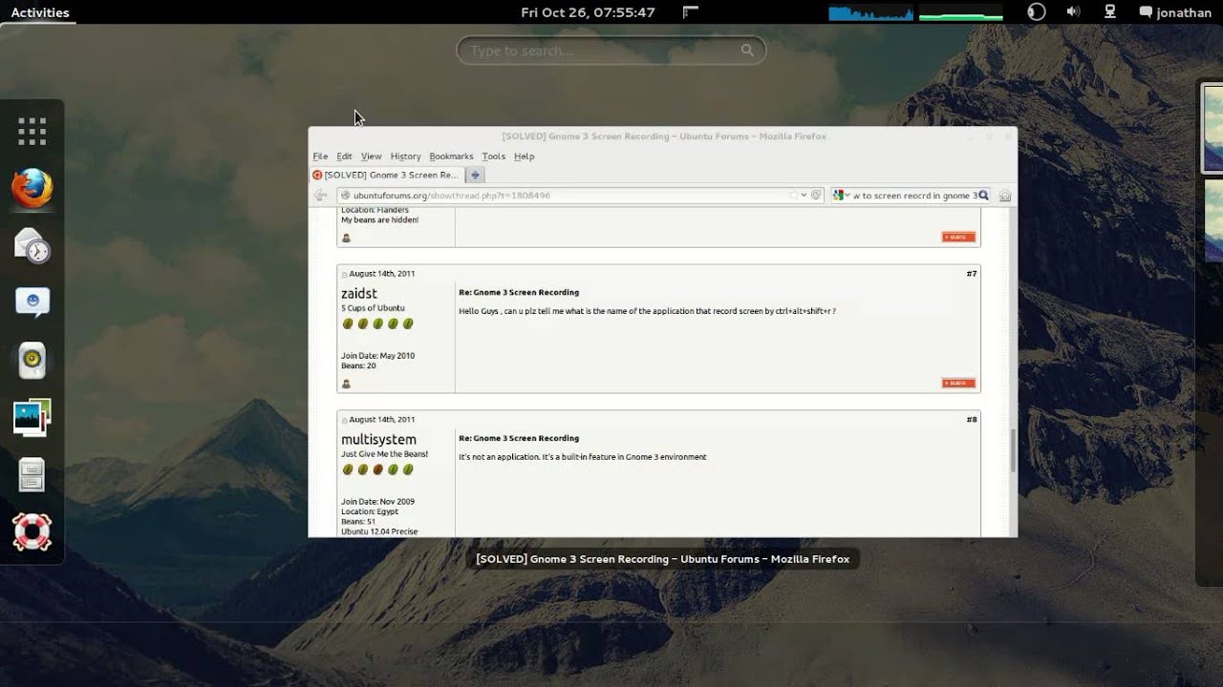This screenshot has width=1223, height=687.
Task: Click 'My beans are hidden!' text
Action: pos(379,220)
